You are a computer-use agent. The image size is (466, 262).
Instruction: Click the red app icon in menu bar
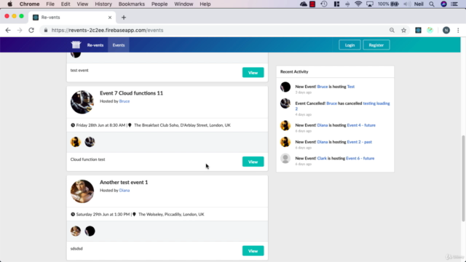[x=312, y=4]
